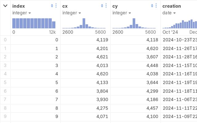Sort the cy column
This screenshot has width=197, height=123.
click(x=152, y=6)
